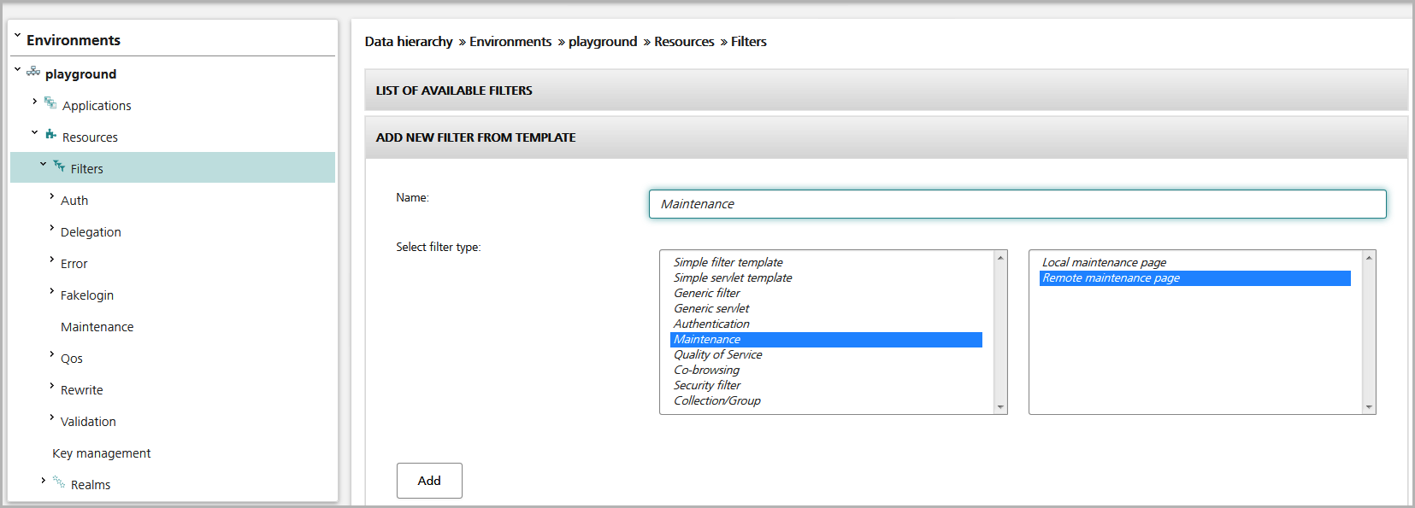
Task: Expand the Qos folder arrow
Action: 51,353
